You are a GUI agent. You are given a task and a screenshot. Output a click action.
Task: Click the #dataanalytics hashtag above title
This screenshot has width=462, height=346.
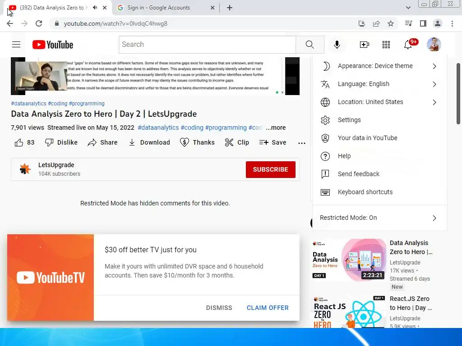pyautogui.click(x=28, y=104)
